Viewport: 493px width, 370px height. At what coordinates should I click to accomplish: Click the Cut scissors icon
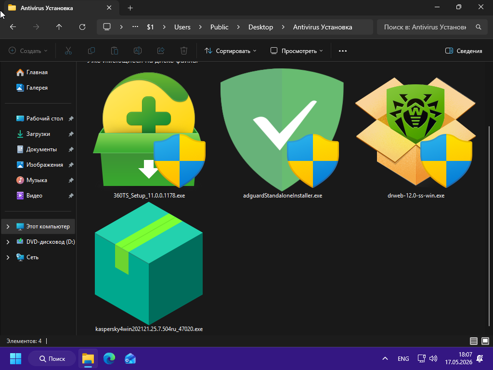(68, 51)
